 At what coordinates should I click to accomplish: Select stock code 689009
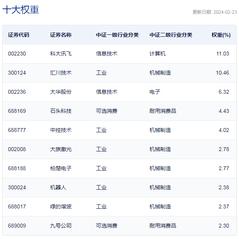click(17, 226)
